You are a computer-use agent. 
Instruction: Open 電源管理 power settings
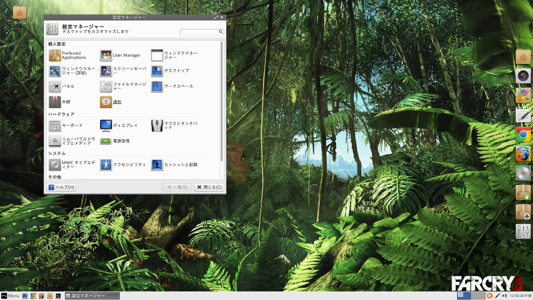point(115,141)
